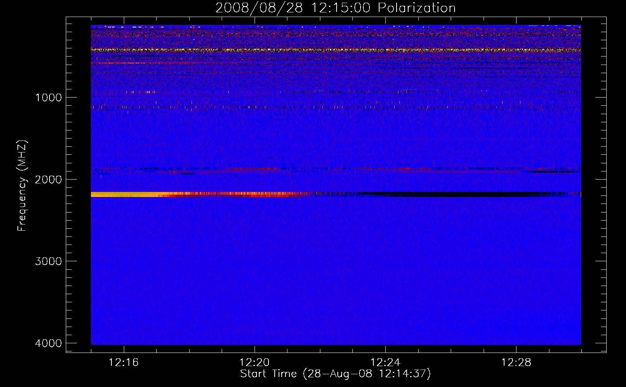The image size is (626, 387).
Task: Click the 2000 frequency tick label
Action: [x=48, y=180]
